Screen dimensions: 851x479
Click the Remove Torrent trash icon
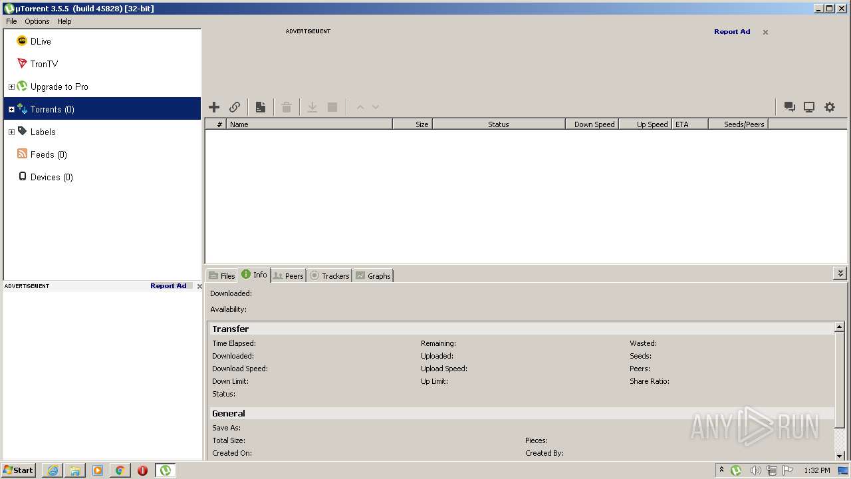point(287,107)
